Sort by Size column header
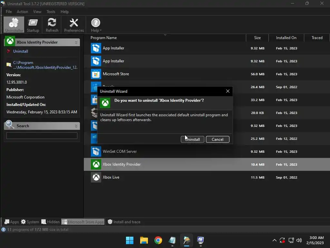330x248 pixels. click(x=257, y=38)
